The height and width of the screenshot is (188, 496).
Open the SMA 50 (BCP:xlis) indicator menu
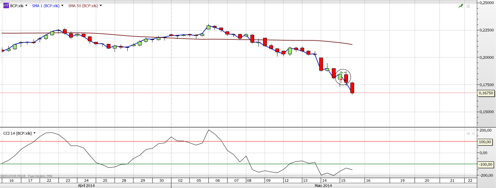[x=101, y=6]
